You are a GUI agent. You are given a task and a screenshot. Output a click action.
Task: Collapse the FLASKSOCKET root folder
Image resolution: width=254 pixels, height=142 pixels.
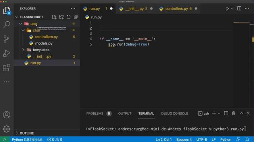17,17
